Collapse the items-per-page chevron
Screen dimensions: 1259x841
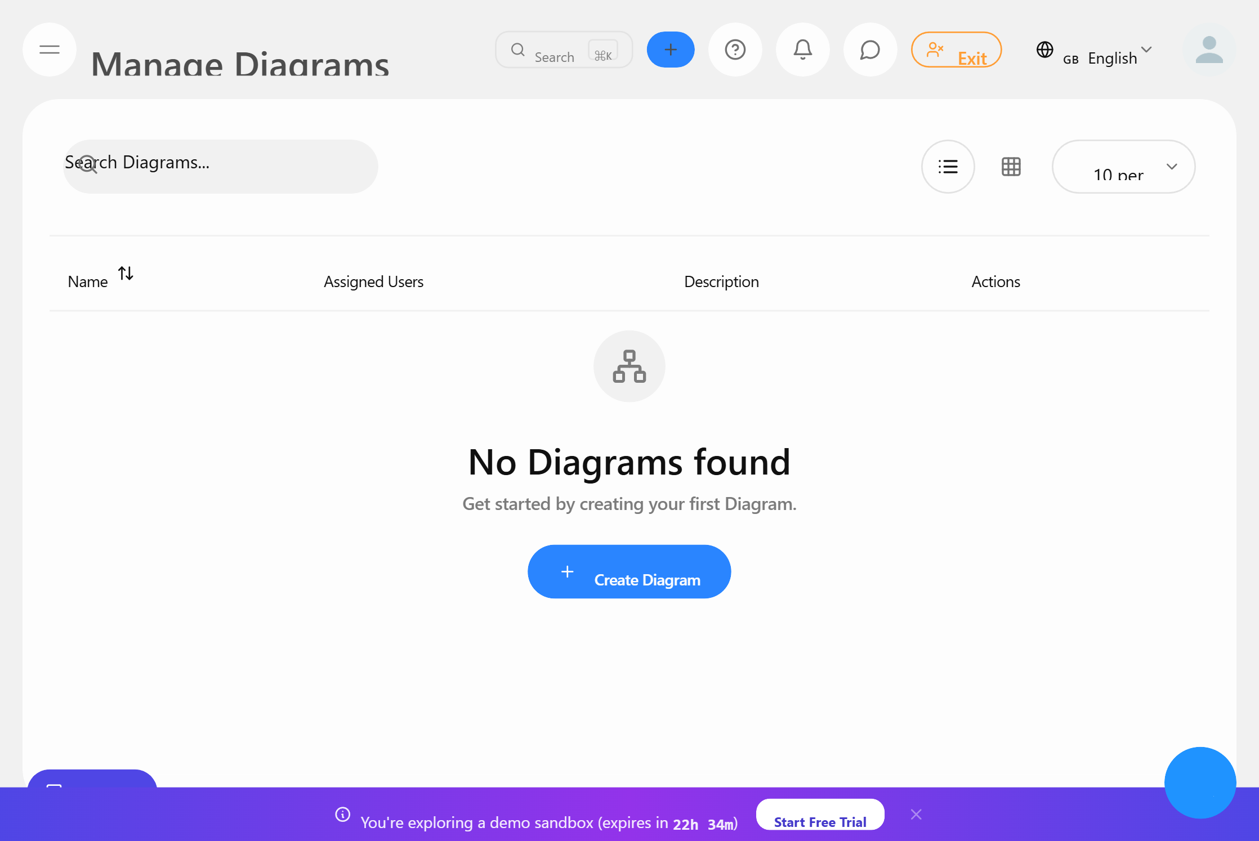1172,167
